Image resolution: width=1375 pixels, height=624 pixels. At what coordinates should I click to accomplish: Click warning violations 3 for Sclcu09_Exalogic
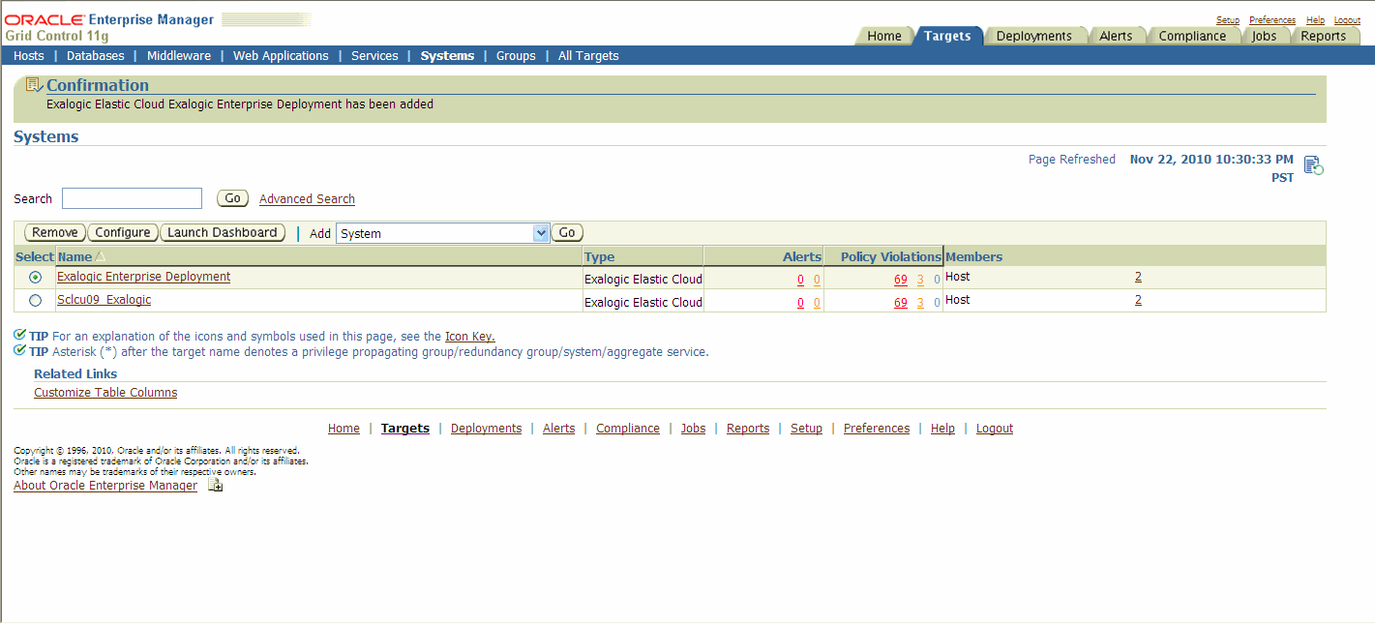tap(920, 303)
